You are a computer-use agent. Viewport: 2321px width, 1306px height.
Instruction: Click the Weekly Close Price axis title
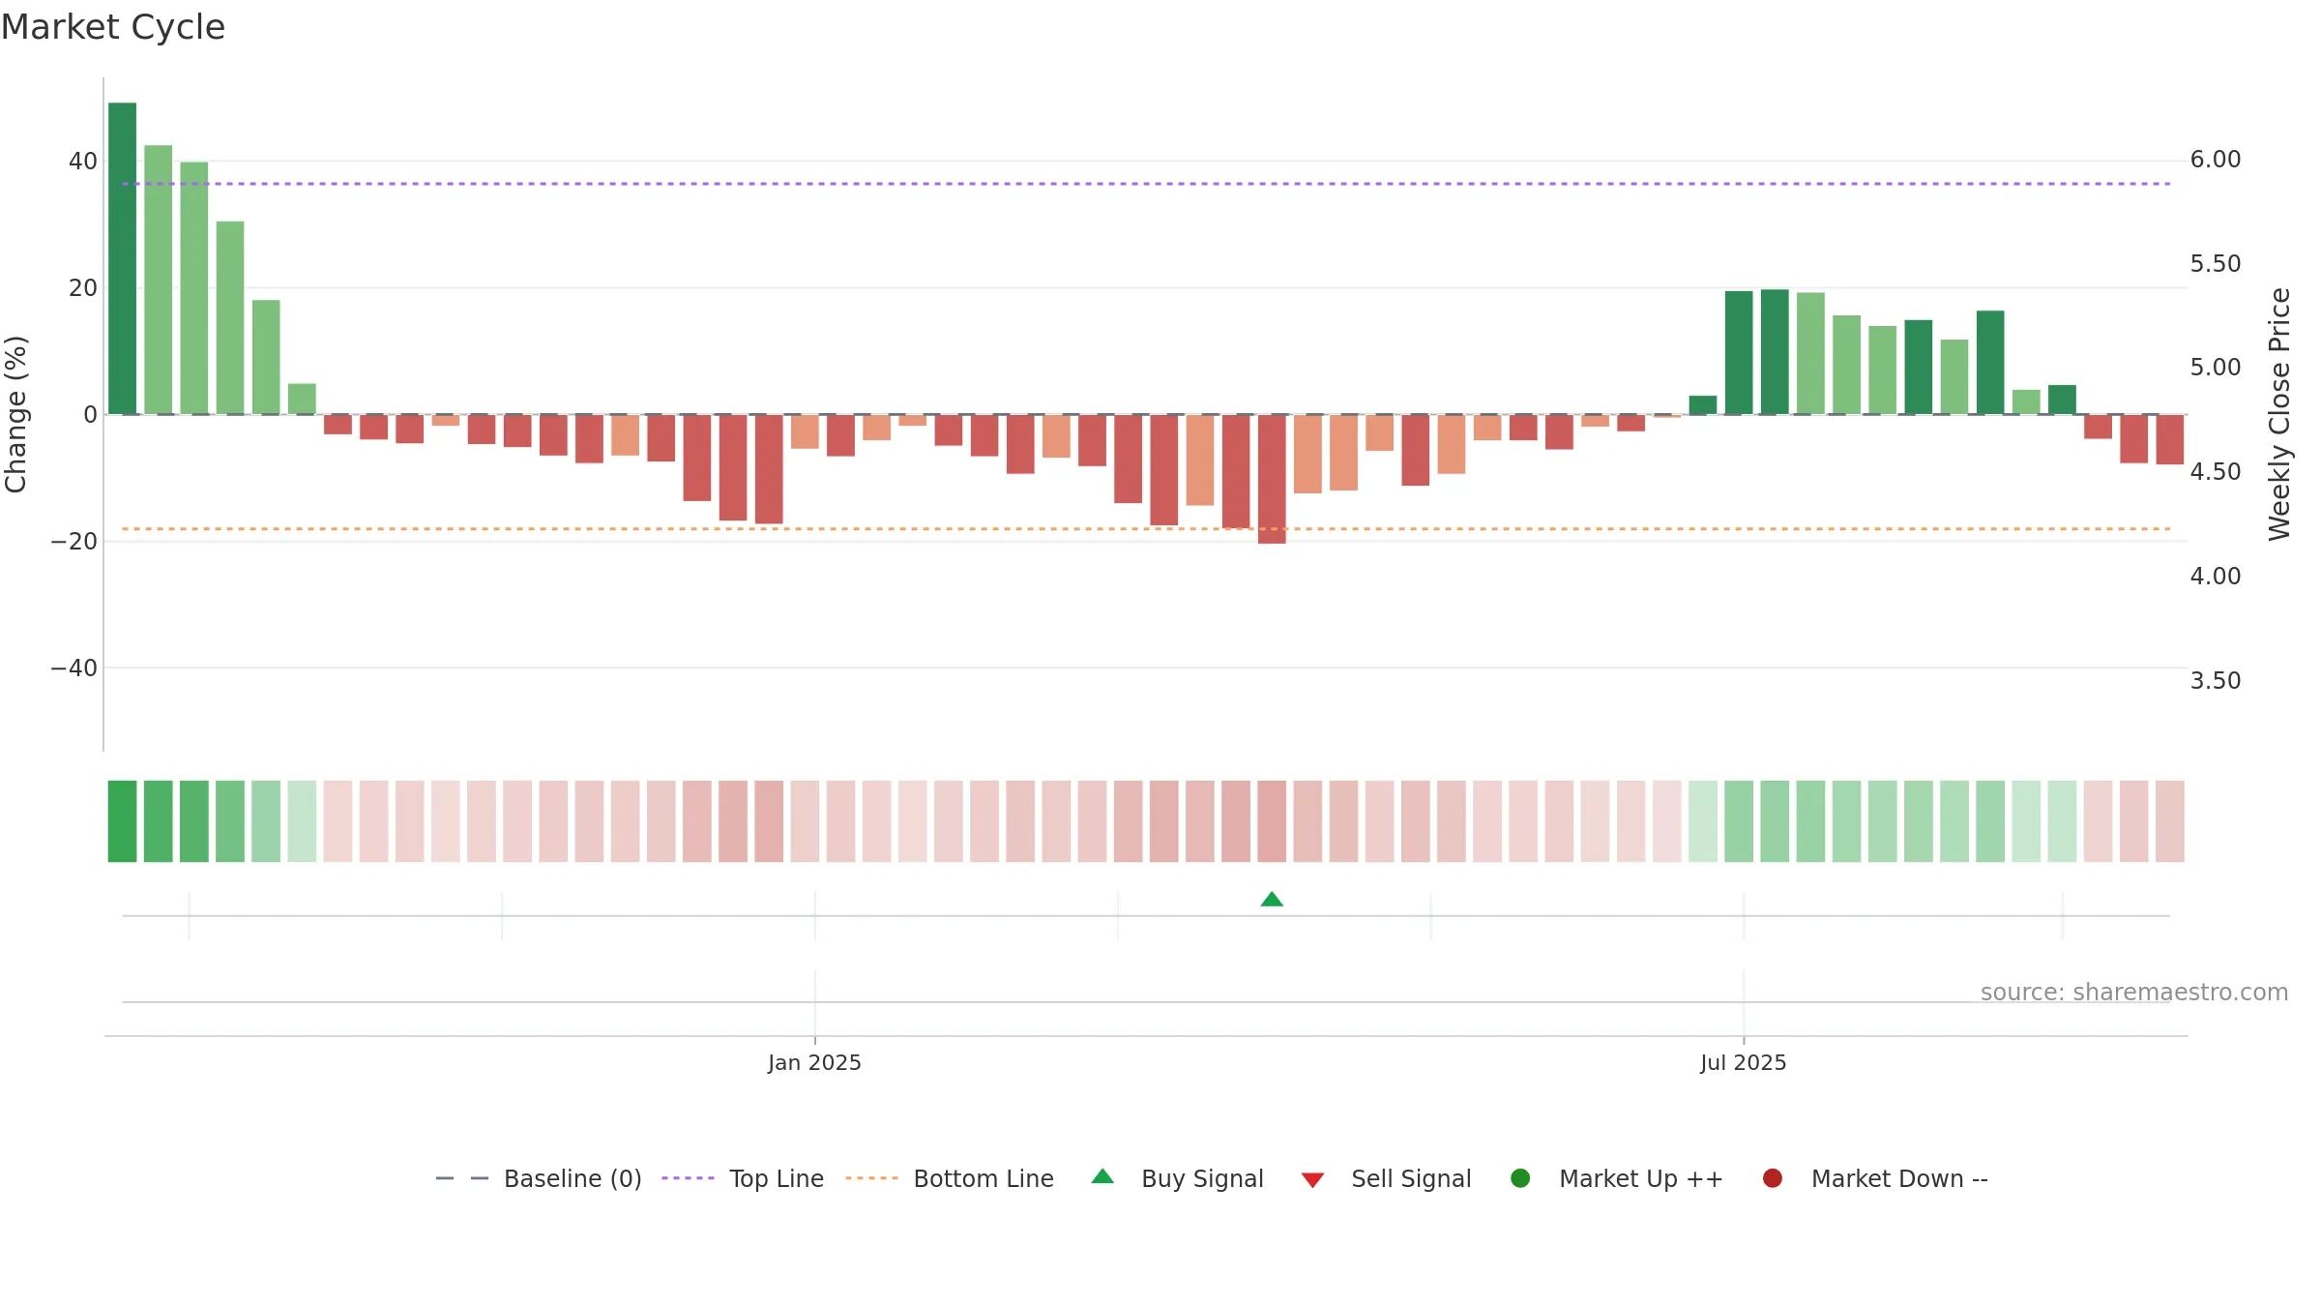[2279, 414]
